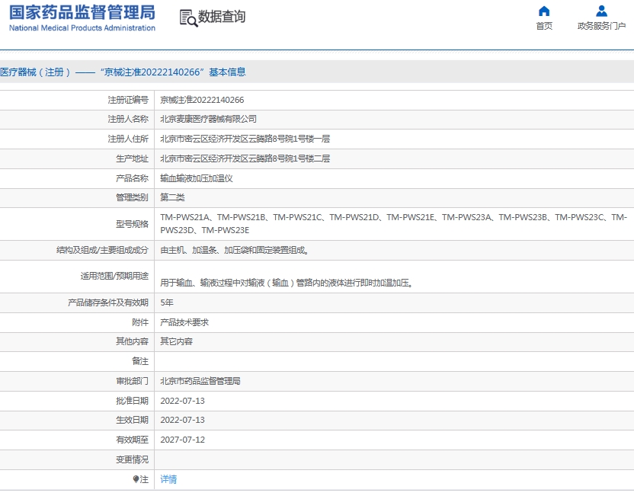Click the 注册人住所 row label
Viewport: 634px width, 496px height.
point(128,139)
